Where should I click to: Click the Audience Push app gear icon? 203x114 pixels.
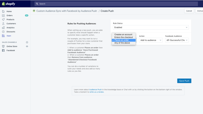click(x=34, y=11)
